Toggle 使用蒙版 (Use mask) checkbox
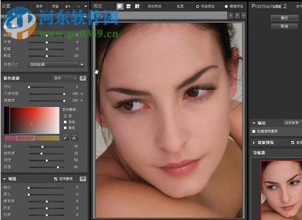The image size is (302, 220). pos(55,179)
